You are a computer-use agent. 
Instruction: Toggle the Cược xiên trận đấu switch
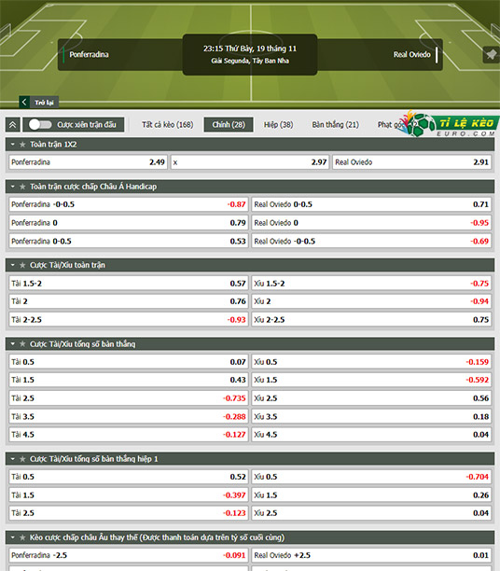[x=40, y=124]
